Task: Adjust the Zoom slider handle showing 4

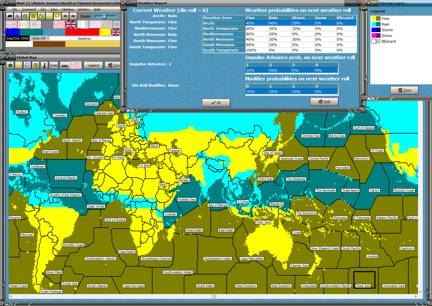Action: (104, 16)
